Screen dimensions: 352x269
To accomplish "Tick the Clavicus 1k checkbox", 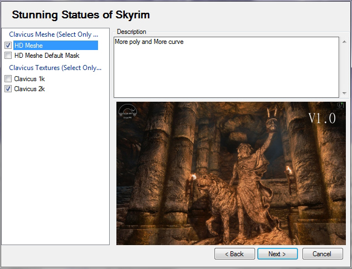I will pos(8,78).
